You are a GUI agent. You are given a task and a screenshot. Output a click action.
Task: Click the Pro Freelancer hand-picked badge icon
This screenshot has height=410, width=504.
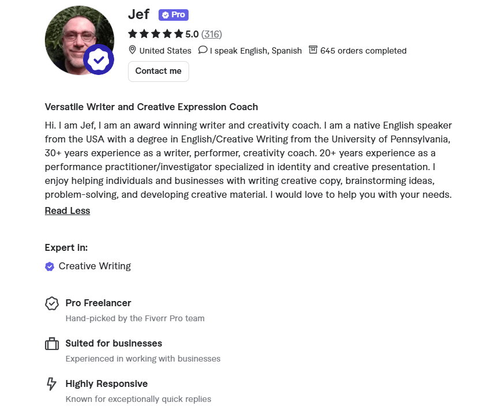(52, 303)
